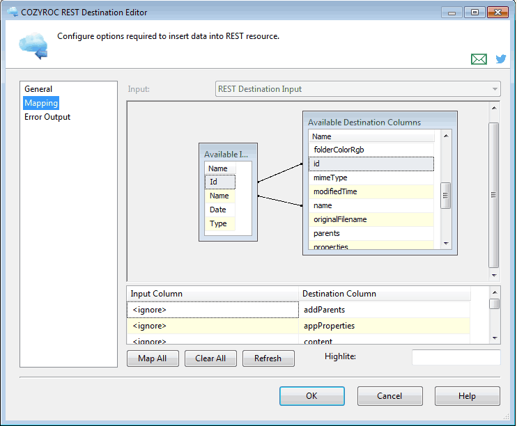
Task: Open the General page
Action: [x=38, y=89]
